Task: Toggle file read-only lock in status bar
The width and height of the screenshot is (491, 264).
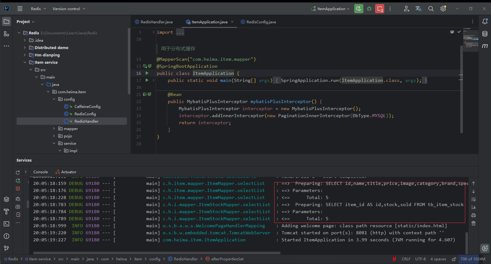Action: [x=454, y=259]
